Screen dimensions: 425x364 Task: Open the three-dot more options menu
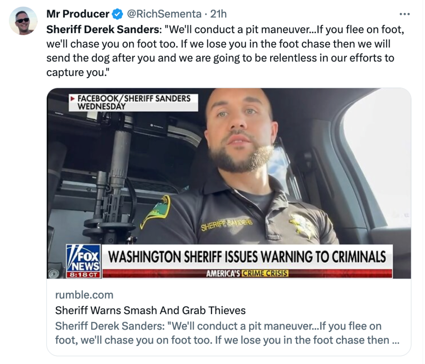(x=404, y=14)
